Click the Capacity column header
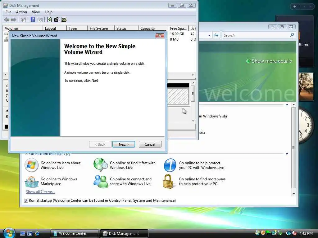Viewport: 318px width, 238px height. click(x=153, y=28)
